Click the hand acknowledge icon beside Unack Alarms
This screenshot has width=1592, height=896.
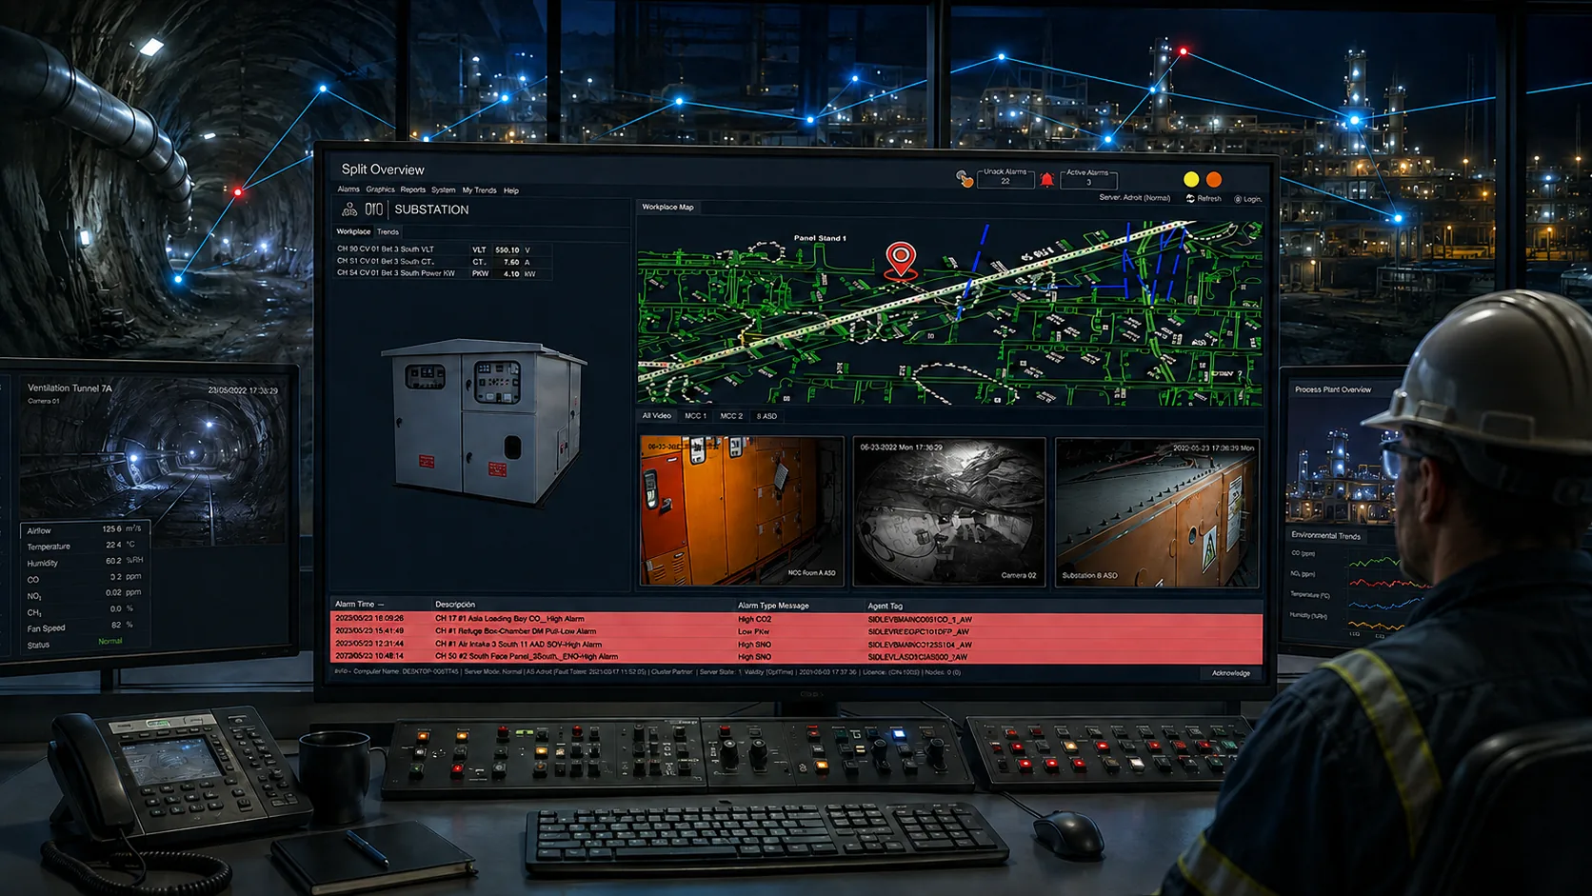tap(965, 179)
